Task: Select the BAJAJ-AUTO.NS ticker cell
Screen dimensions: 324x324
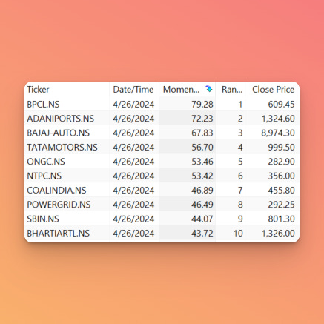Action: 59,133
